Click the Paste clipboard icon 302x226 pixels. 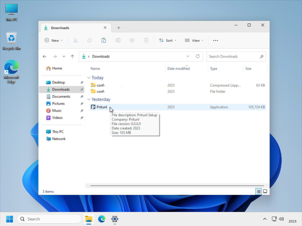click(x=104, y=40)
